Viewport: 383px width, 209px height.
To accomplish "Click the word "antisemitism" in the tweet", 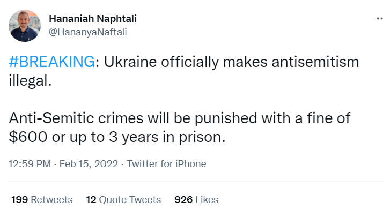I will pyautogui.click(x=315, y=62).
